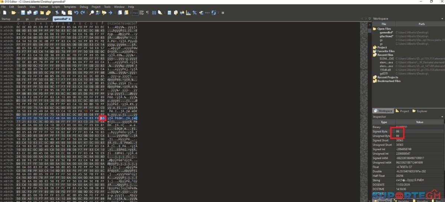Click the Open file folder icon
445x202 pixels.
coord(13,13)
